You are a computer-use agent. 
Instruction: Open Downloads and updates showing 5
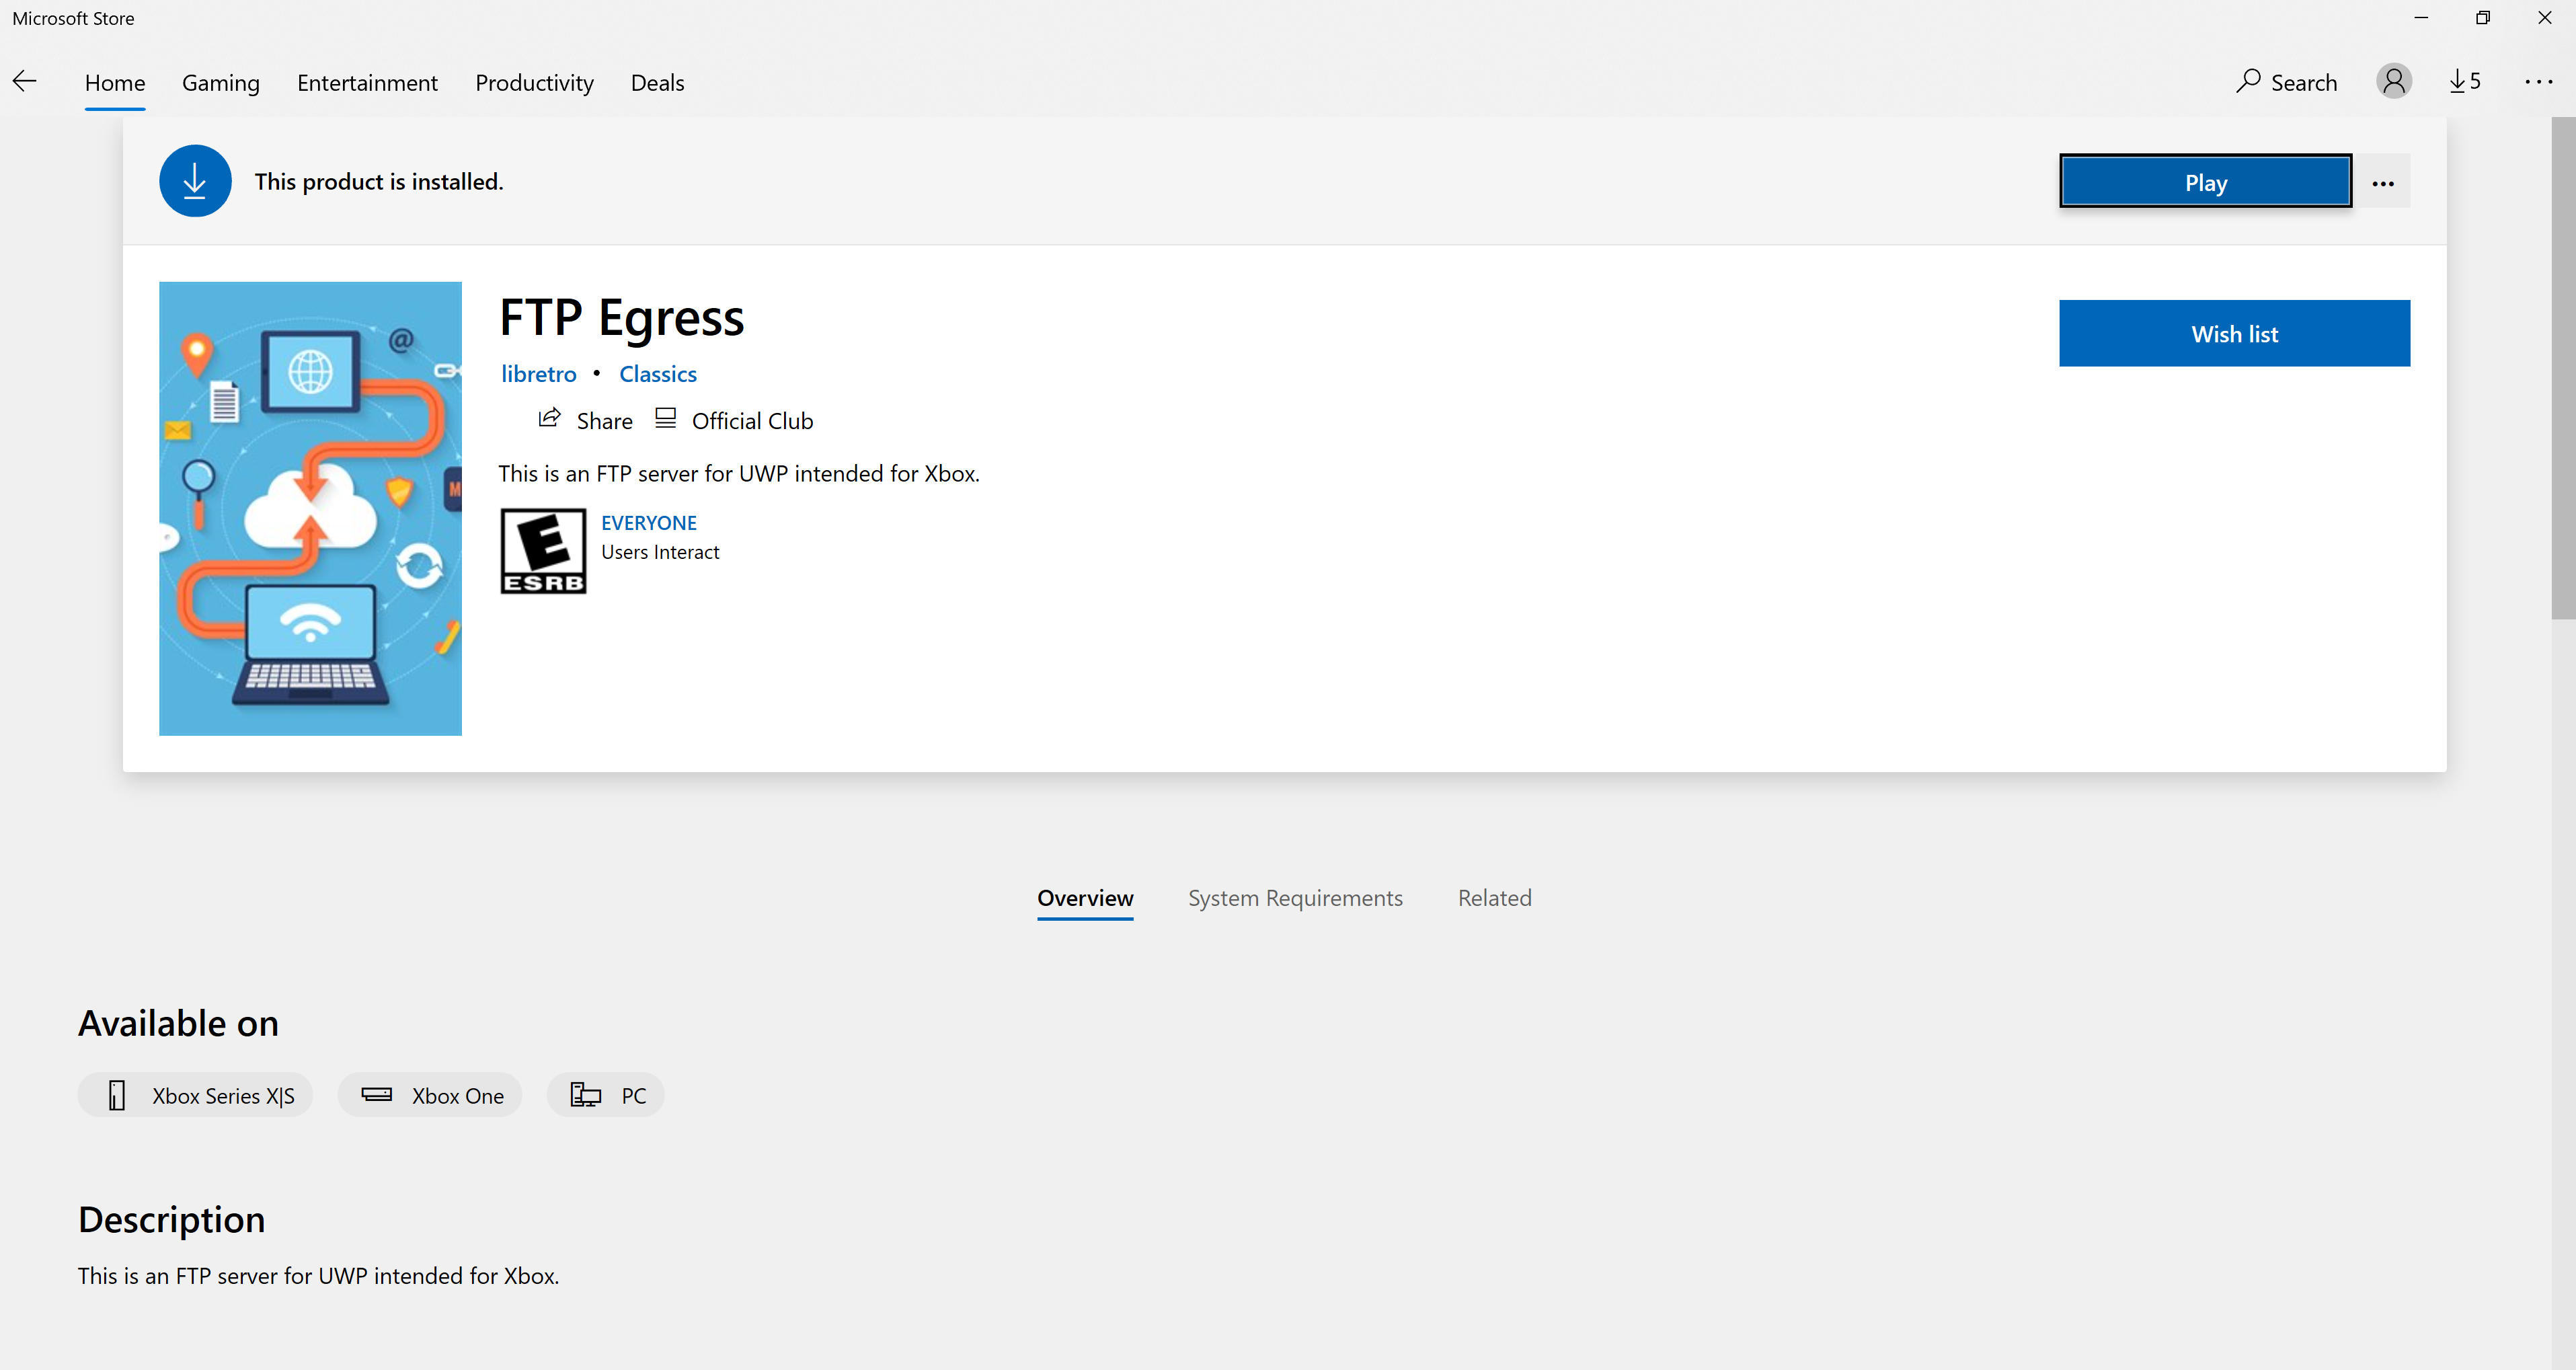(2465, 81)
